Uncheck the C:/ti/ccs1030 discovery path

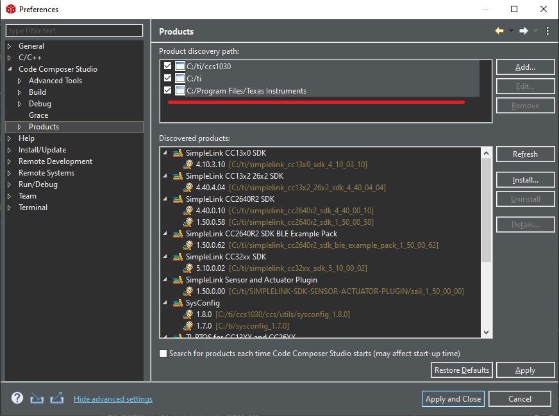pyautogui.click(x=167, y=66)
